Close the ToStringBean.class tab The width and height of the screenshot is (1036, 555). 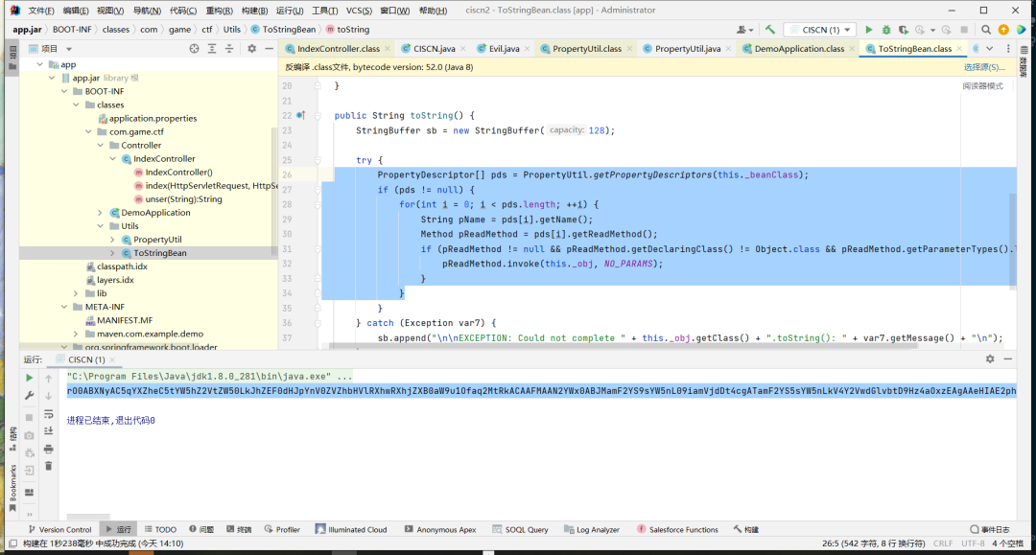959,49
